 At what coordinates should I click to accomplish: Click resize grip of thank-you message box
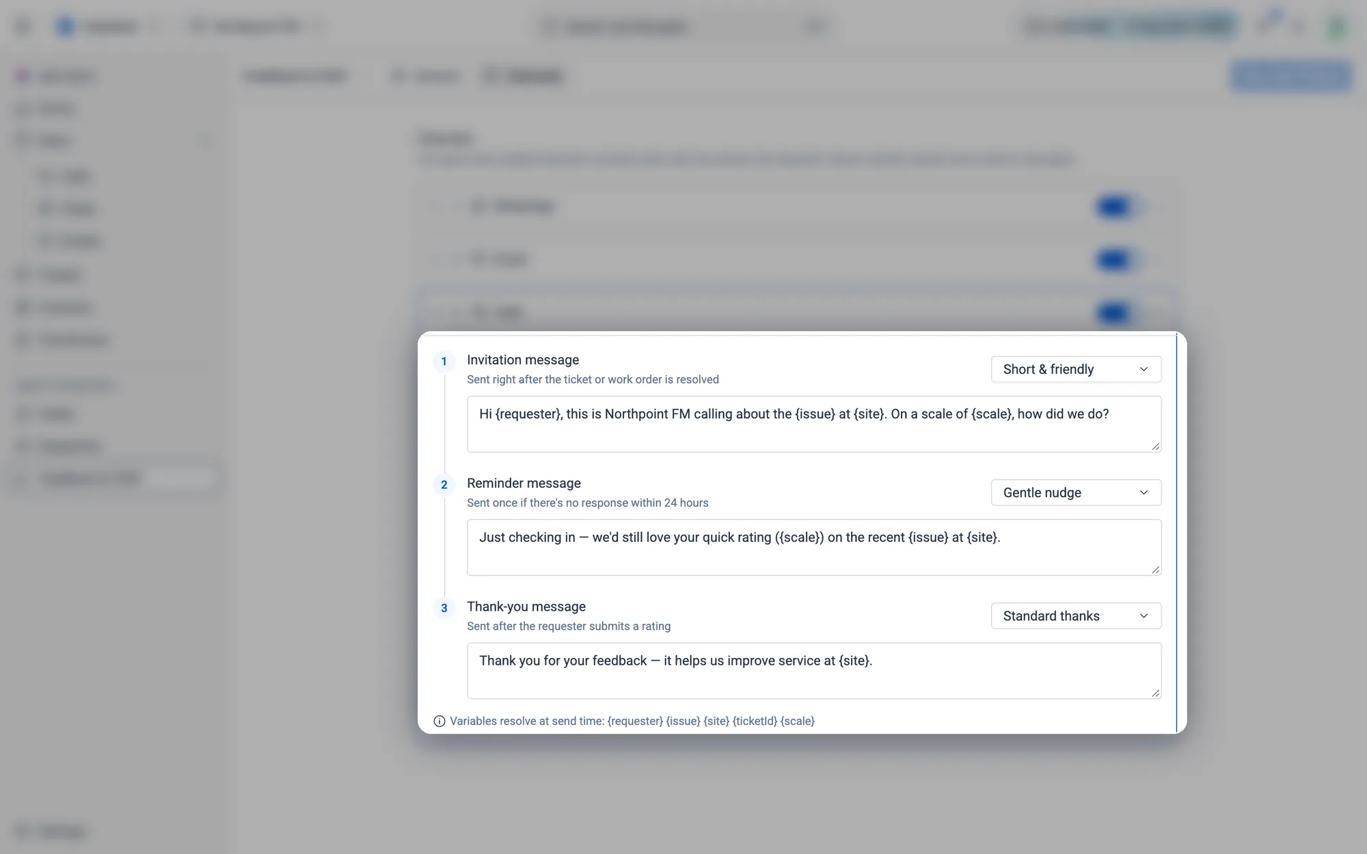1155,693
